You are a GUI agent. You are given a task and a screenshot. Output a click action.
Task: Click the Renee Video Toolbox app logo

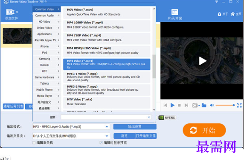(x=6, y=2)
